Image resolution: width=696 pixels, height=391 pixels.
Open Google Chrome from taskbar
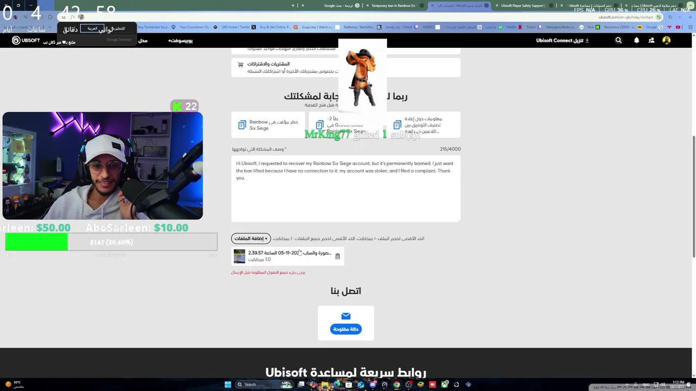pos(396,384)
